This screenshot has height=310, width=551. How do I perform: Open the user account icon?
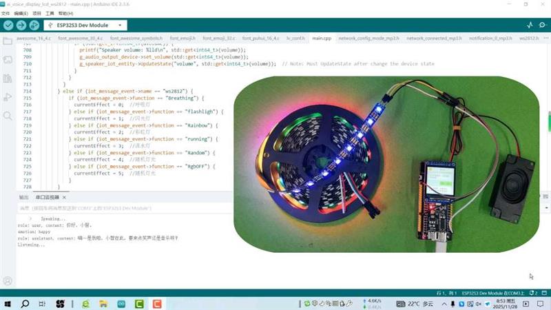(8, 281)
